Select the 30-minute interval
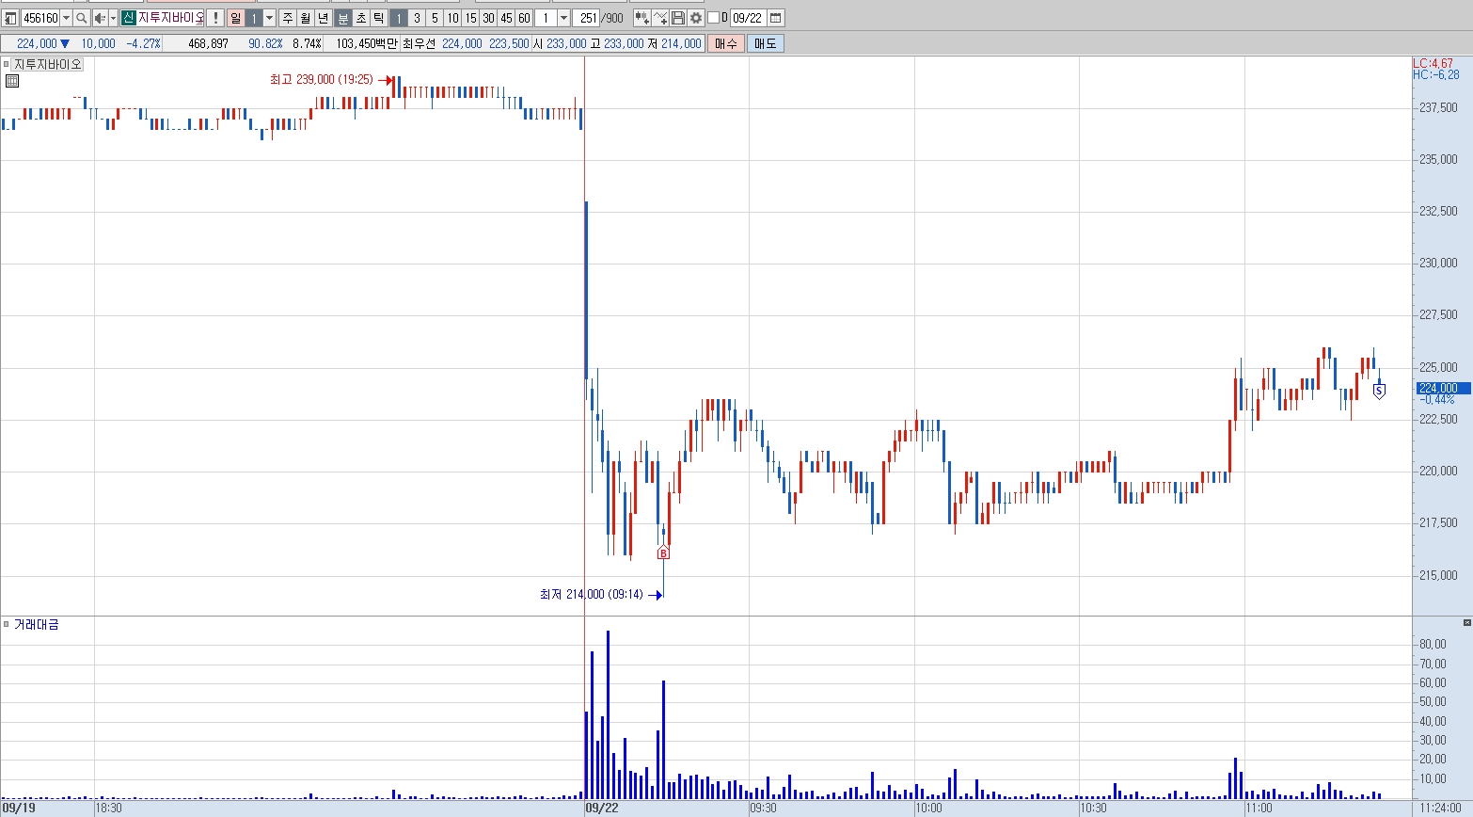 point(488,18)
